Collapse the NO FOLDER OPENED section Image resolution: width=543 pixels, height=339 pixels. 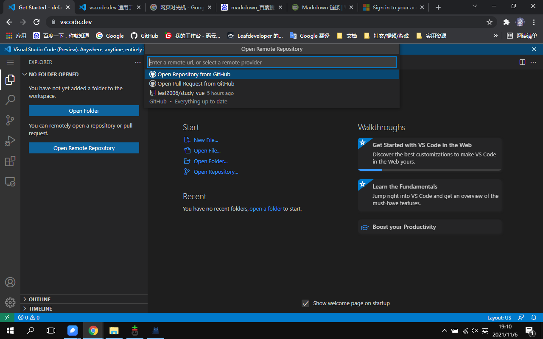point(53,75)
